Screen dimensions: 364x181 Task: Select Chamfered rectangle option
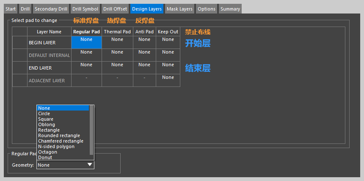click(x=61, y=141)
